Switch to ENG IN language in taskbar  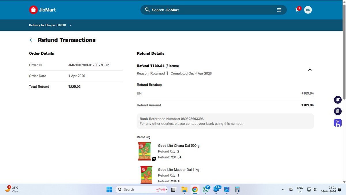tap(300, 190)
